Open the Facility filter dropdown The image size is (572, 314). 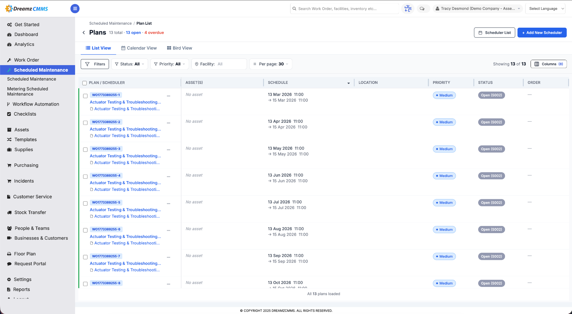[x=219, y=64]
